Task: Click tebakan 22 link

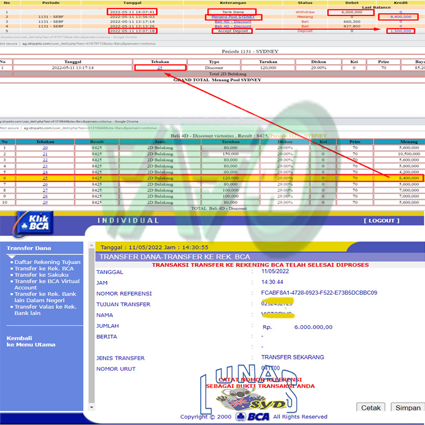Action: (45, 160)
